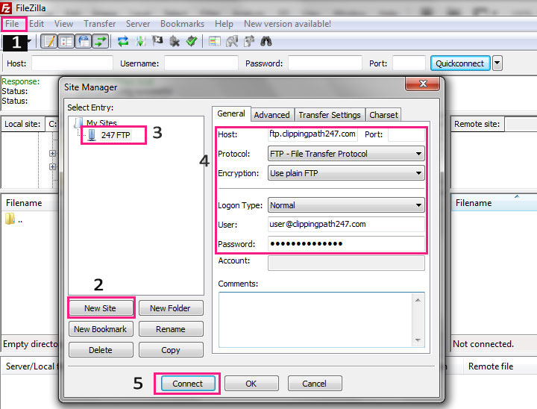Open the Bookmarks menu
This screenshot has height=409, width=537.
click(182, 24)
